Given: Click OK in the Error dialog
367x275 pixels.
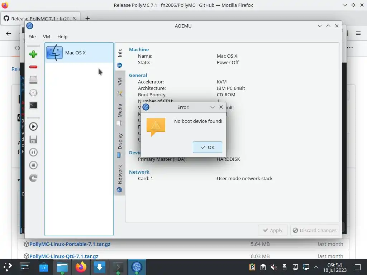Looking at the screenshot, I should pyautogui.click(x=208, y=147).
